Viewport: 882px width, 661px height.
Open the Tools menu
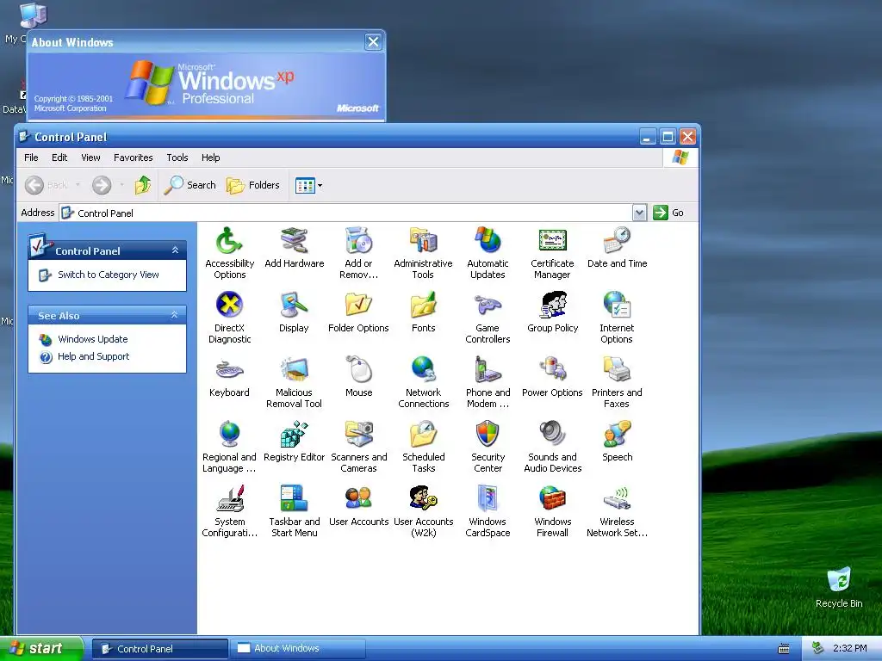click(x=177, y=158)
